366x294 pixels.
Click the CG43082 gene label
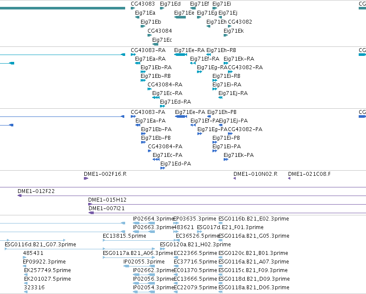pos(240,22)
